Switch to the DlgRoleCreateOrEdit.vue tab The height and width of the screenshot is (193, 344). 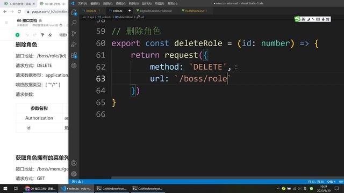click(156, 11)
